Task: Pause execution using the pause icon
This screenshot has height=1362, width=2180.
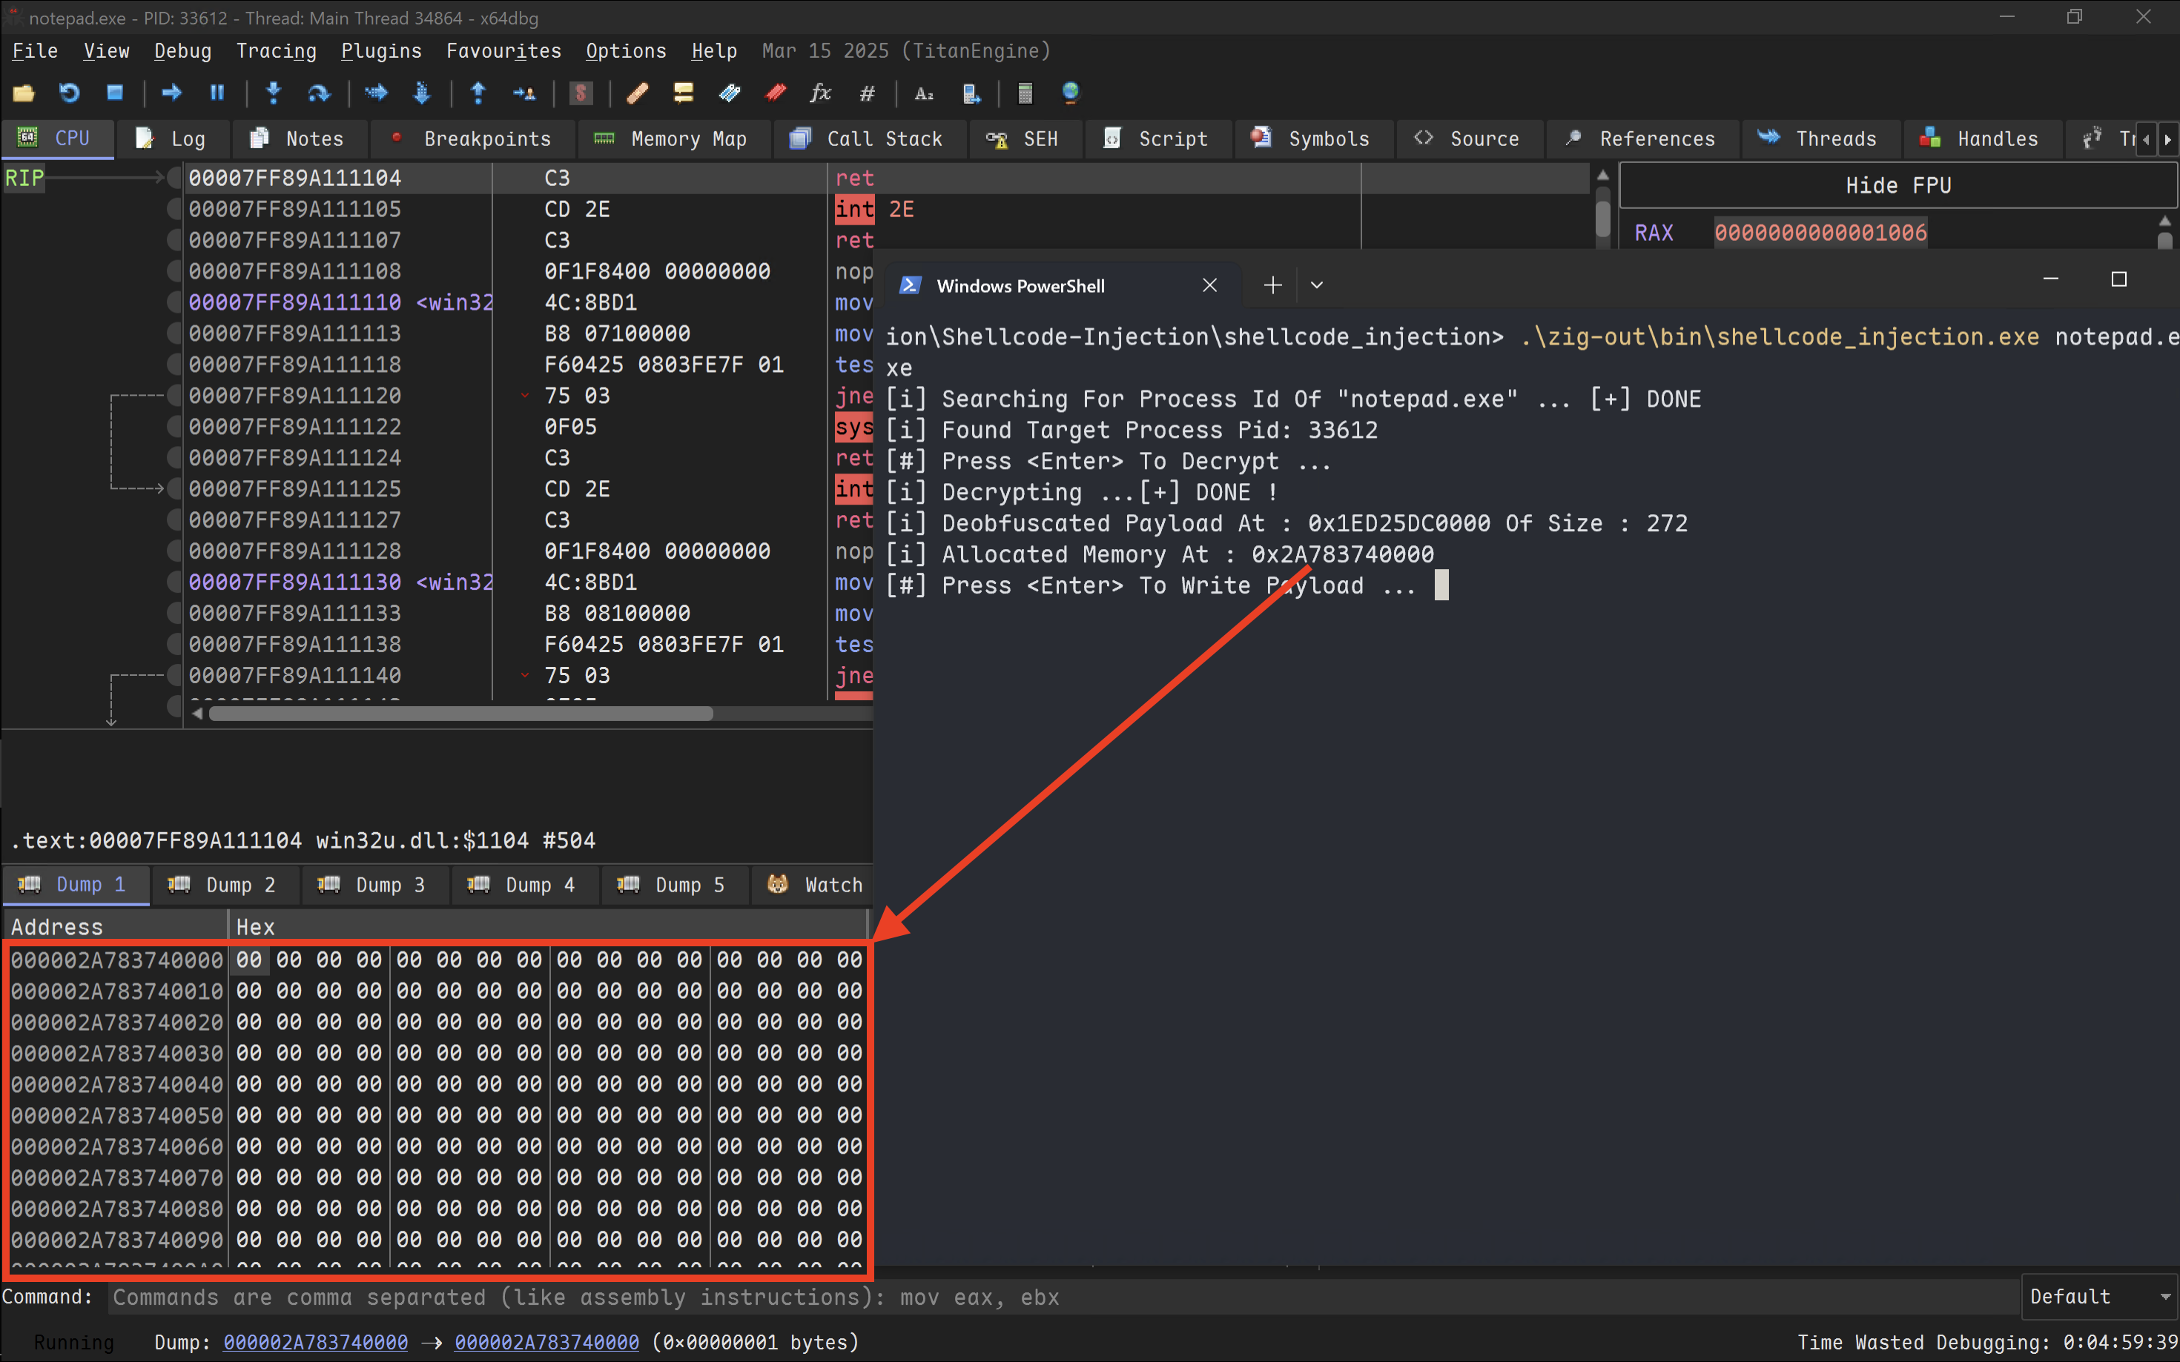Action: [217, 93]
